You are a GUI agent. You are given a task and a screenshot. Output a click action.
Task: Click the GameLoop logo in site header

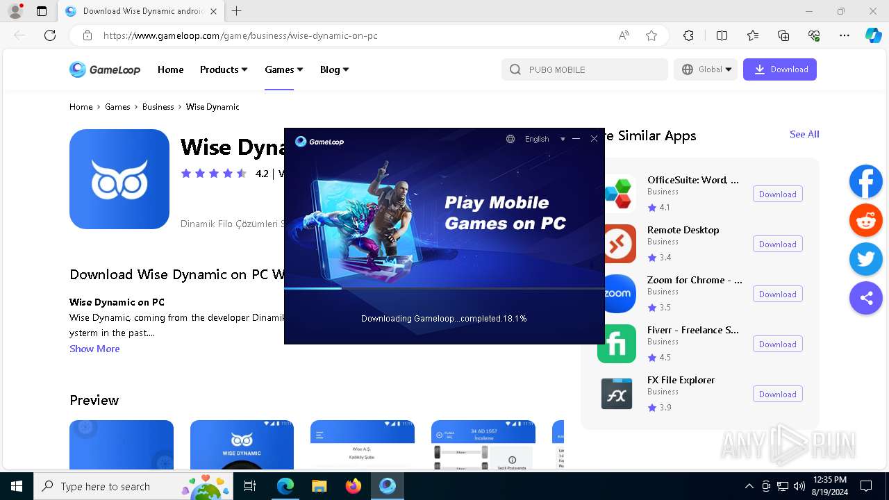click(x=105, y=69)
